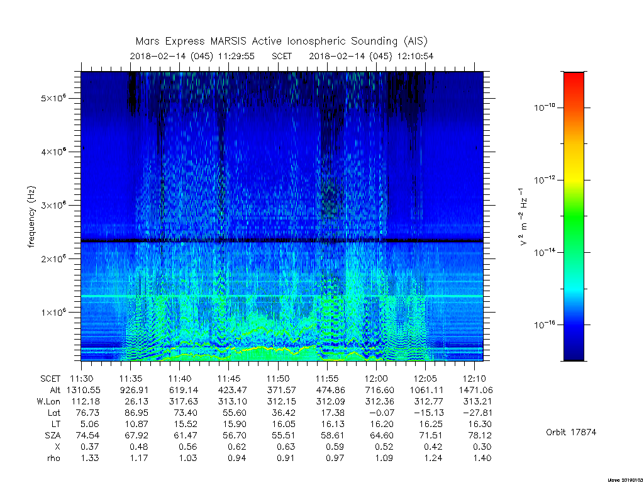Click the dark horizontal band near 2.3 MHz
Viewport: 644px width, 483px height.
[x=282, y=241]
